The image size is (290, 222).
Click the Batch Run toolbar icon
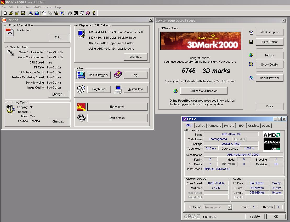coord(82,13)
